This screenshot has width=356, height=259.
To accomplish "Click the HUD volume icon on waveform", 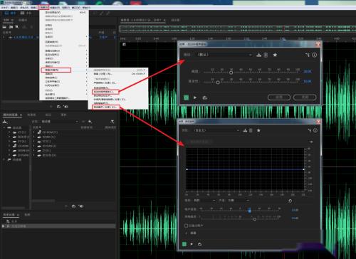I will click(124, 44).
